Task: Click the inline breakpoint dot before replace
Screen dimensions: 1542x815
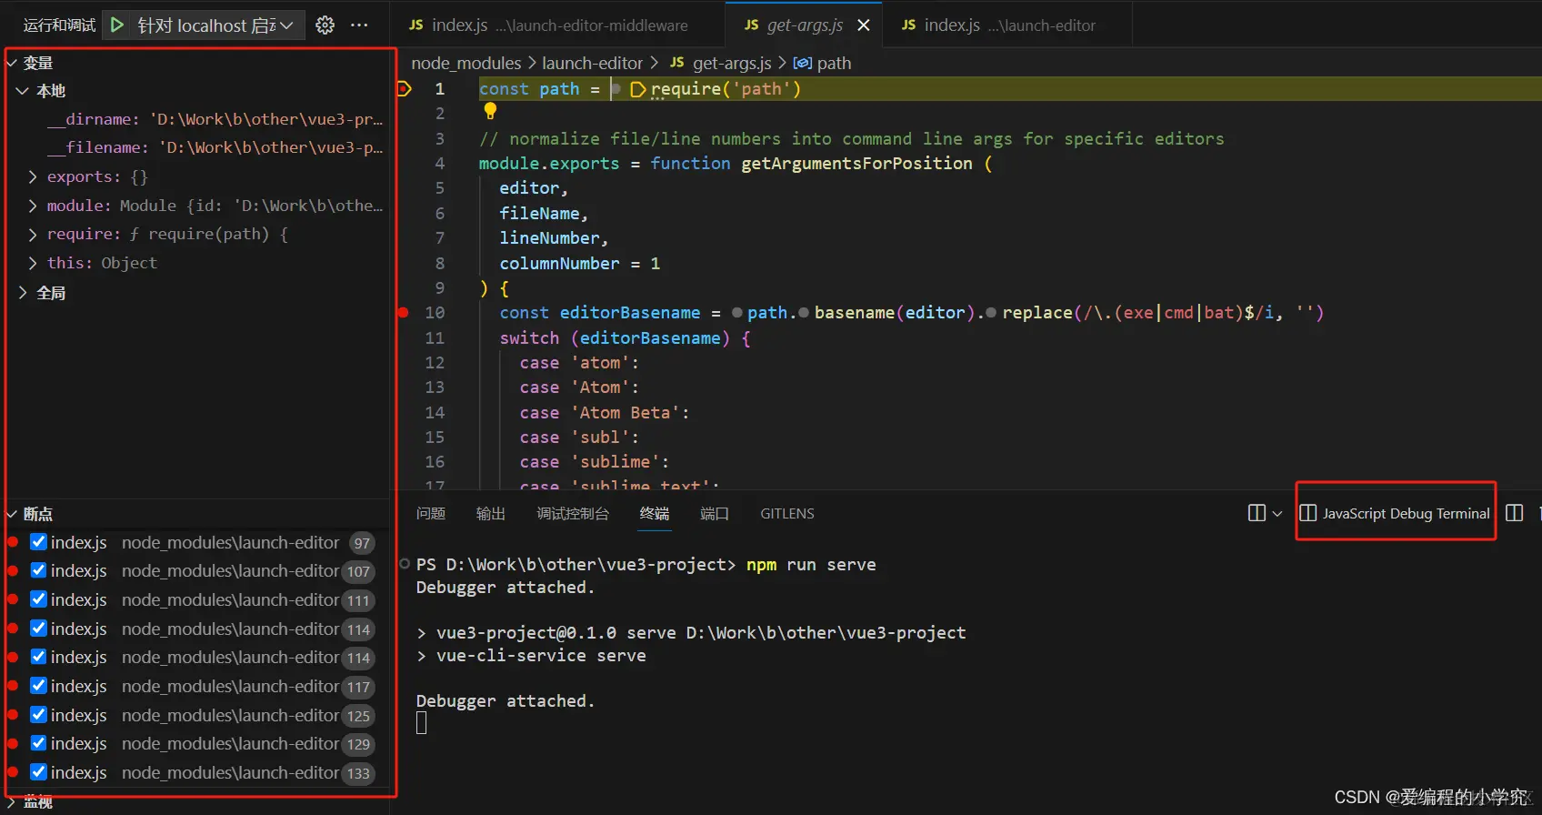Action: [991, 313]
